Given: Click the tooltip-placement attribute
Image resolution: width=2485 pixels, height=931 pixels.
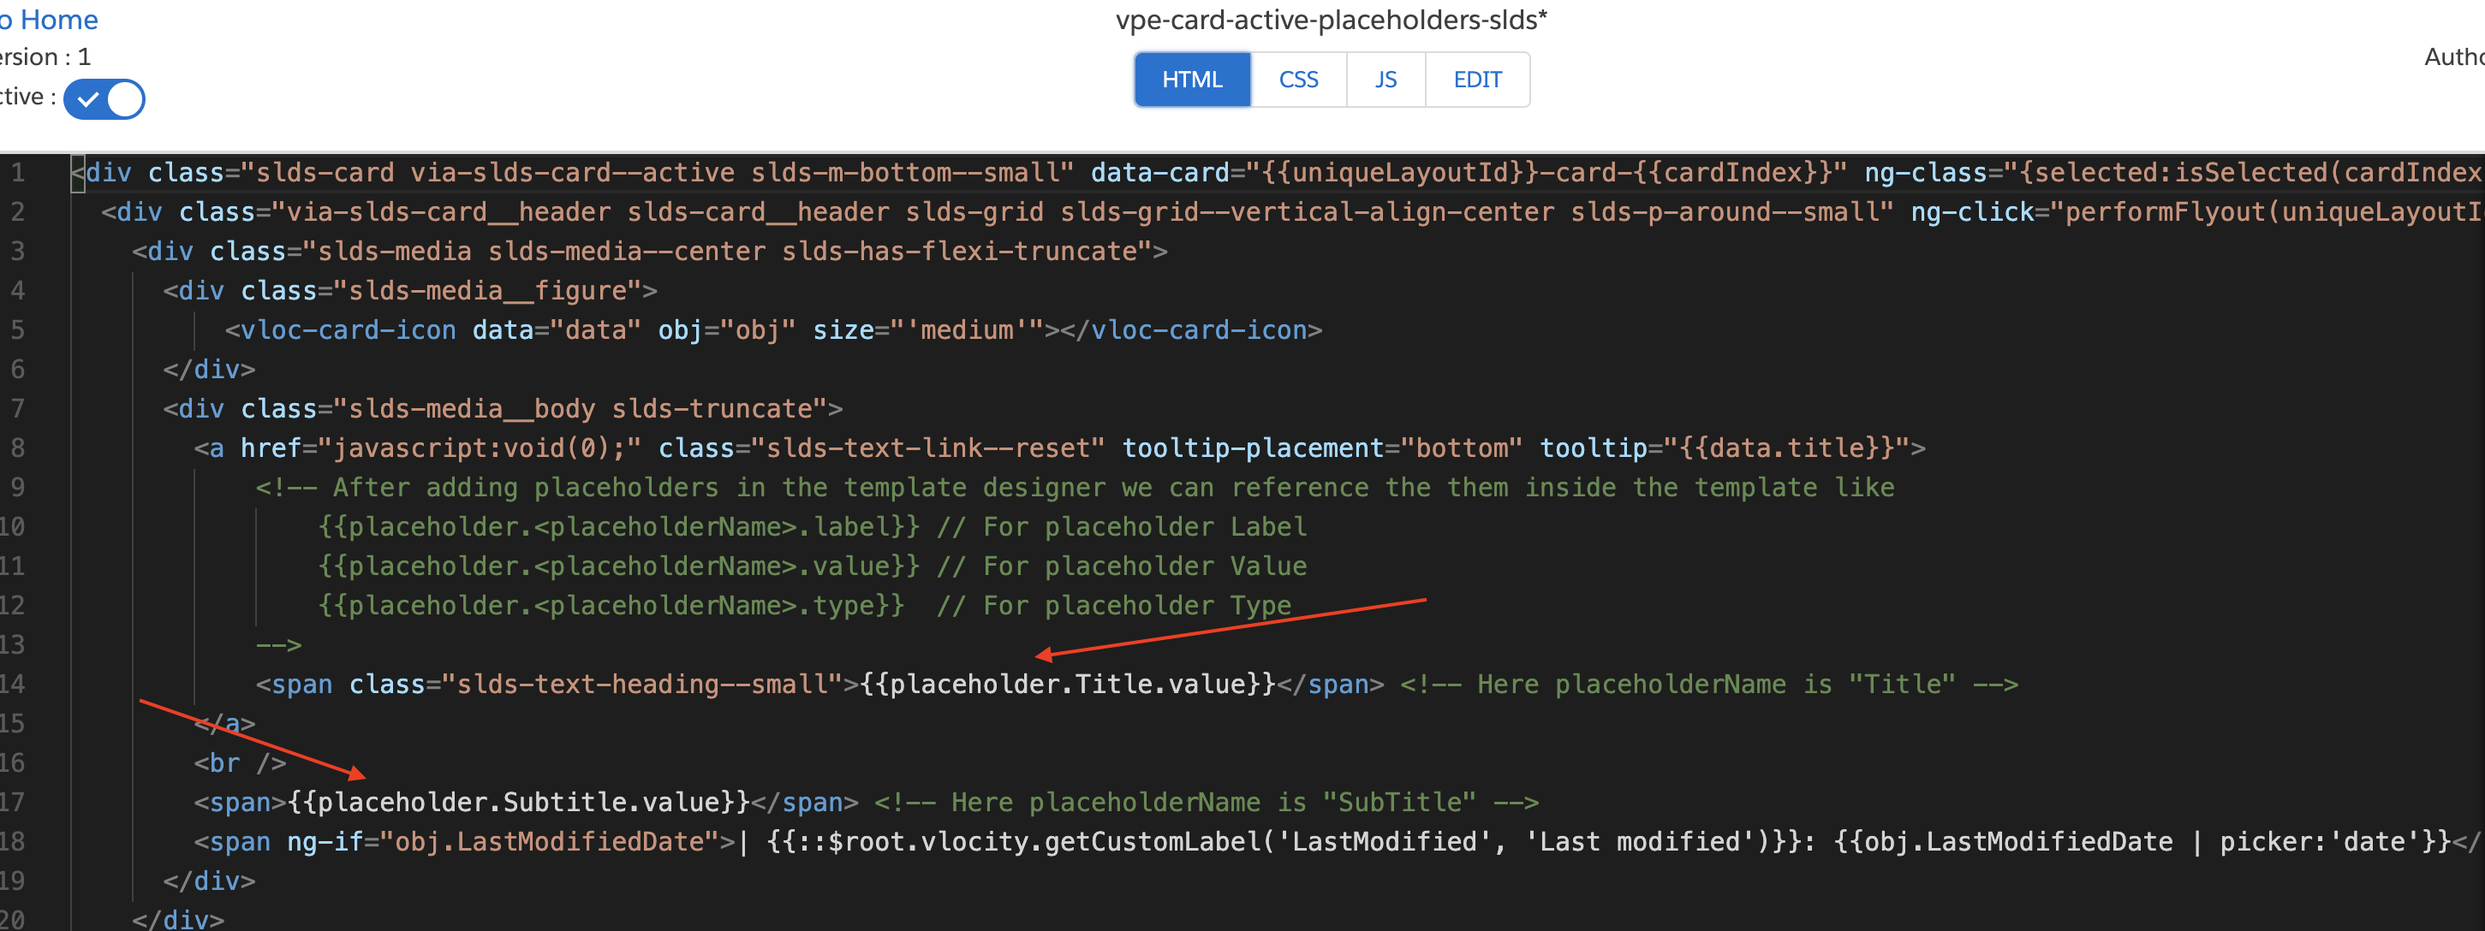Looking at the screenshot, I should coord(1253,448).
